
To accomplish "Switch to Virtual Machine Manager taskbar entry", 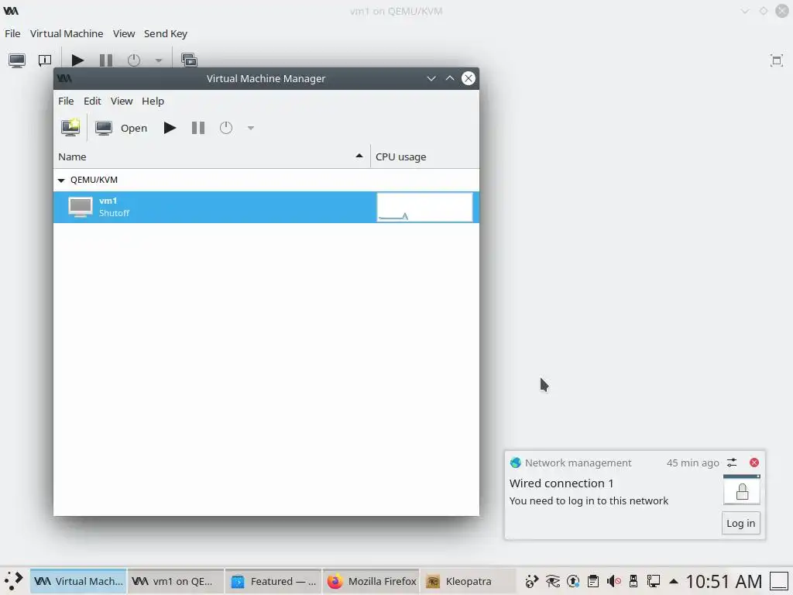I will pos(78,581).
